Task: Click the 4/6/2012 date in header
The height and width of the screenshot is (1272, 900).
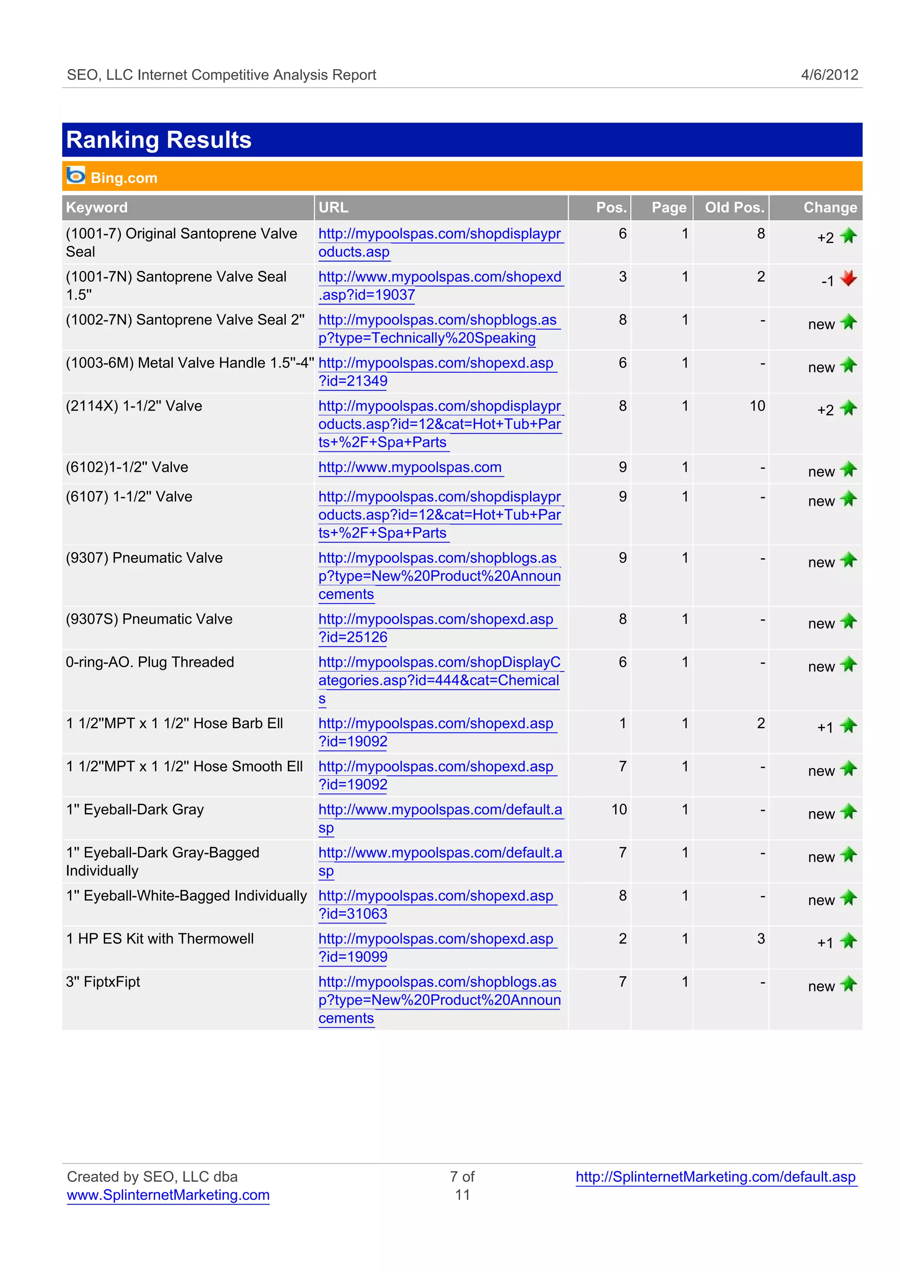Action: click(x=830, y=75)
